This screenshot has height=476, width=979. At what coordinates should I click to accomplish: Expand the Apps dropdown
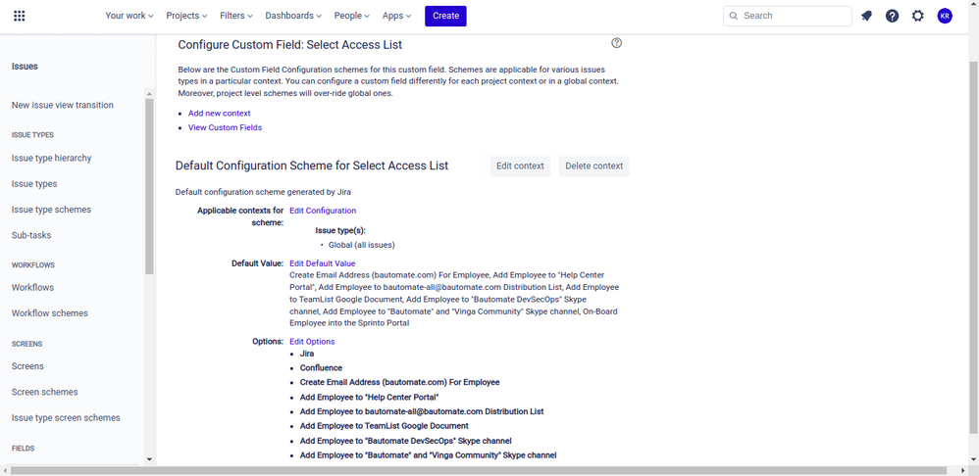coord(397,16)
